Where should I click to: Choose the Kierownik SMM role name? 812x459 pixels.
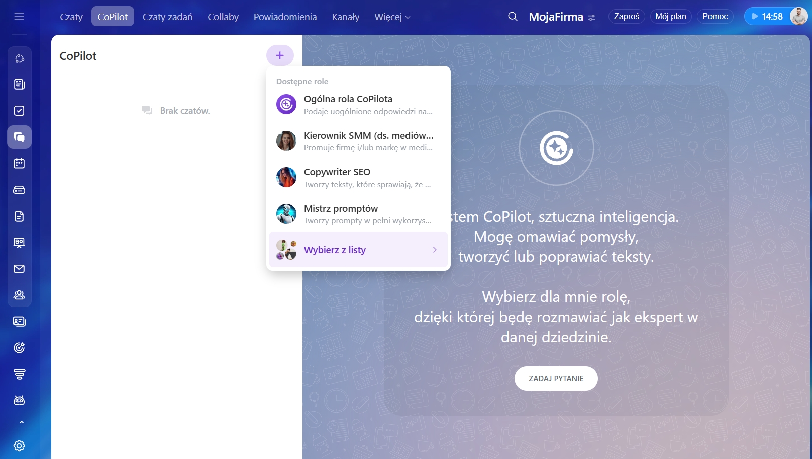click(x=369, y=135)
